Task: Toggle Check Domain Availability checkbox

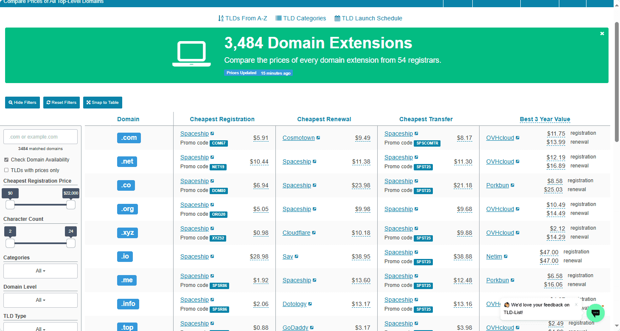Action: 6,160
